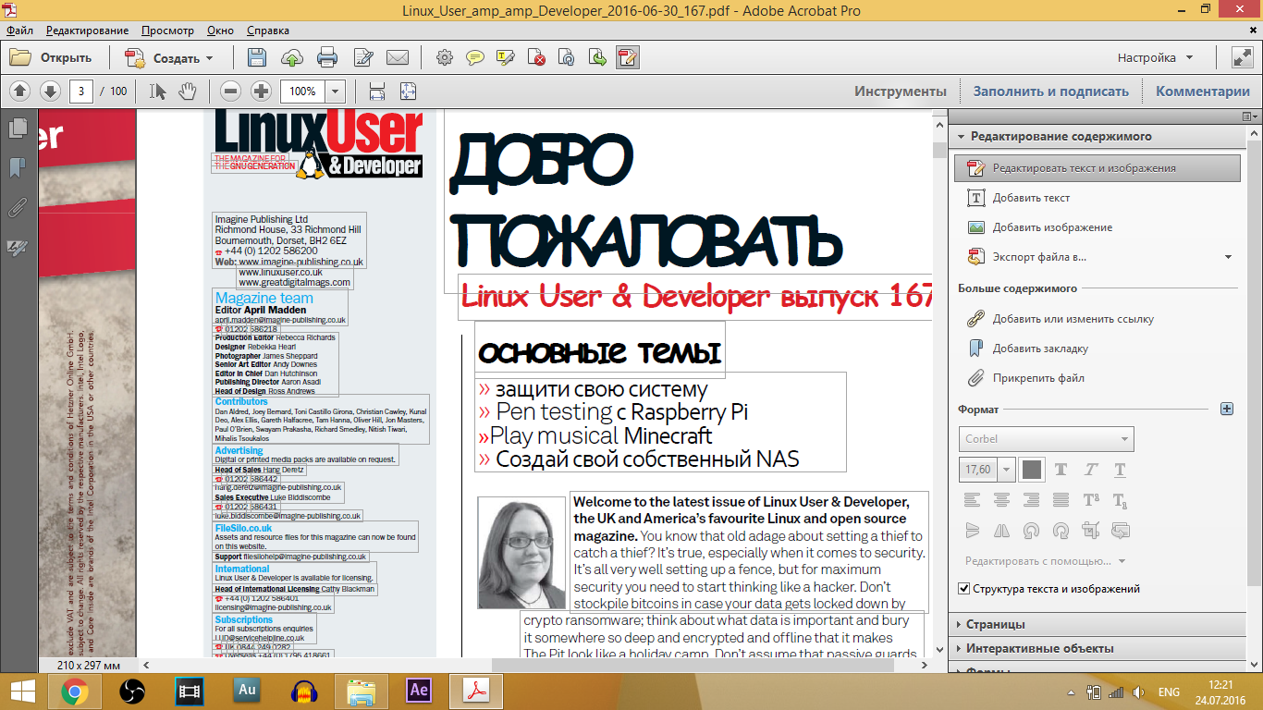Click the Открыть button
This screenshot has height=710, width=1263.
[51, 57]
